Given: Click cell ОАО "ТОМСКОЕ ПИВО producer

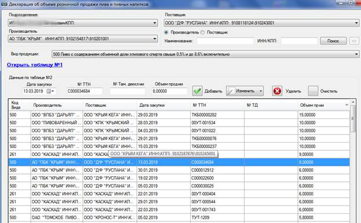Looking at the screenshot, I should 57,218.
